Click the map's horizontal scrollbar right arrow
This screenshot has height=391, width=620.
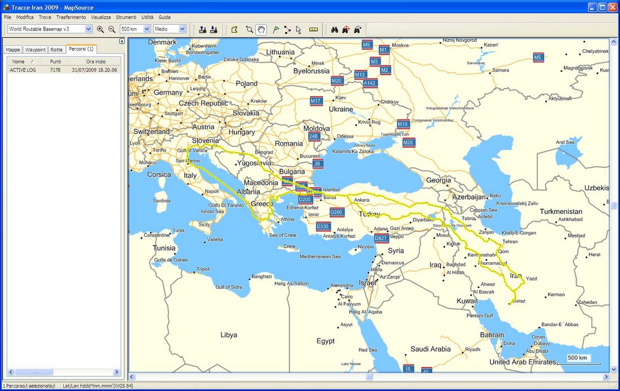pyautogui.click(x=606, y=377)
